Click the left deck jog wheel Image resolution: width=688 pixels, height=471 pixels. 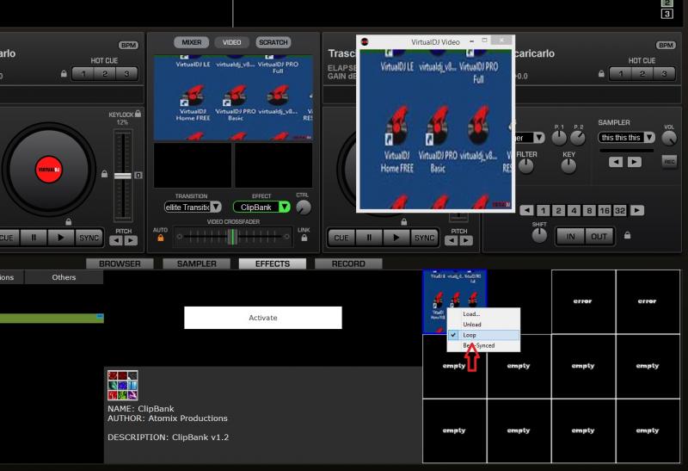[49, 169]
